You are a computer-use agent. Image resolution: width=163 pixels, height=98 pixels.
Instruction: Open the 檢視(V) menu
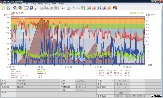click(x=20, y=4)
